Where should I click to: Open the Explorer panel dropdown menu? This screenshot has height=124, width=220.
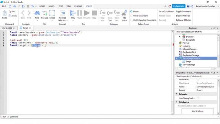coord(211,28)
